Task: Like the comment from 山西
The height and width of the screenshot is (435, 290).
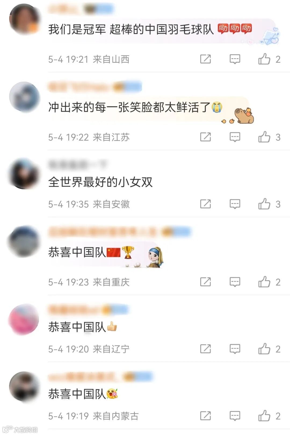Action: pyautogui.click(x=264, y=59)
